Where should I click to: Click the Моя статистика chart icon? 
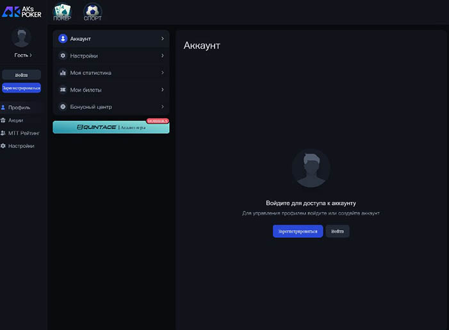coord(63,73)
